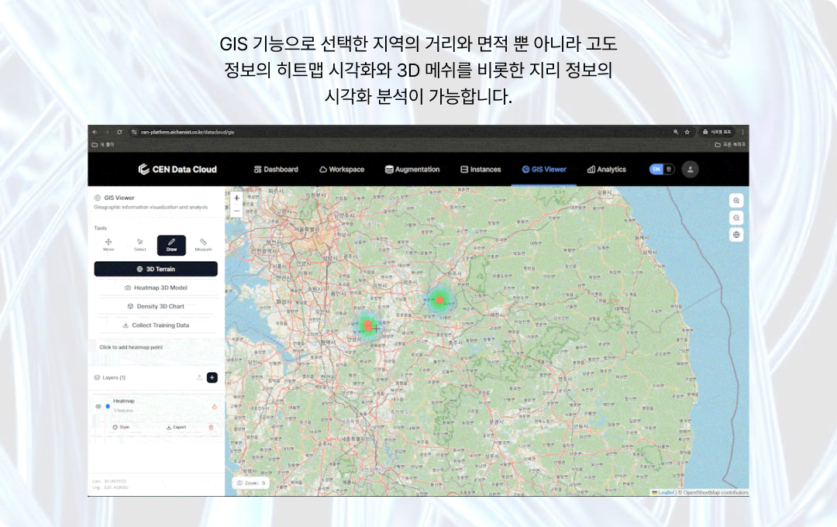Screen dimensions: 837x527
Task: Switch to the Analytics tab
Action: pyautogui.click(x=606, y=169)
